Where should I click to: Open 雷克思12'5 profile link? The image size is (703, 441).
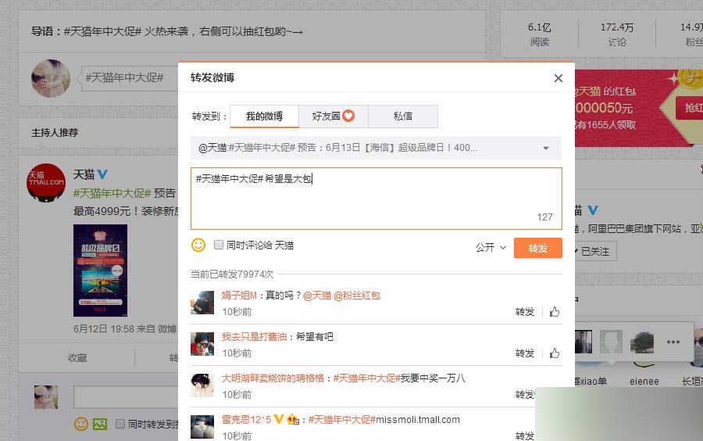246,419
